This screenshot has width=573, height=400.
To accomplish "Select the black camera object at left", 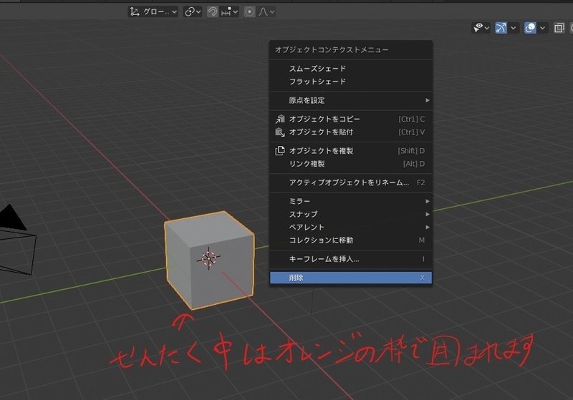I will [16, 239].
